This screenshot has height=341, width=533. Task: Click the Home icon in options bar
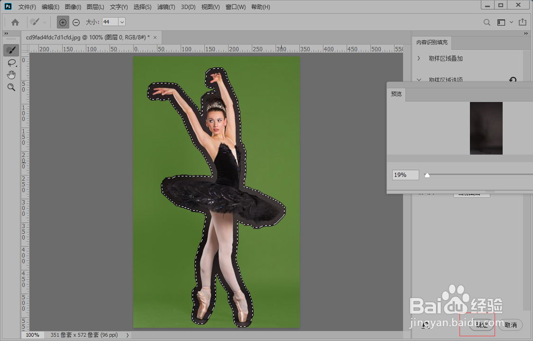click(x=15, y=22)
